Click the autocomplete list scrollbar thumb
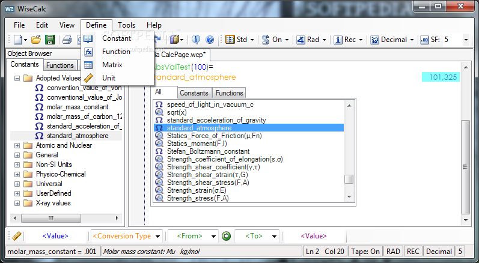The width and height of the screenshot is (479, 263). 349,180
